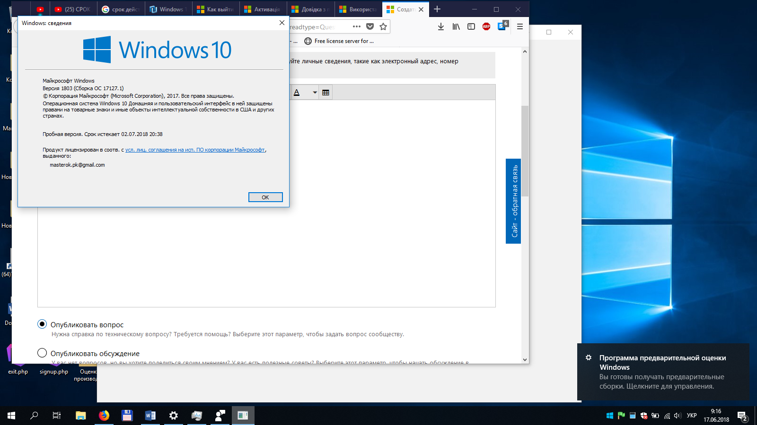Open the network Wi-Fi tray icon
The width and height of the screenshot is (757, 425).
(x=667, y=416)
